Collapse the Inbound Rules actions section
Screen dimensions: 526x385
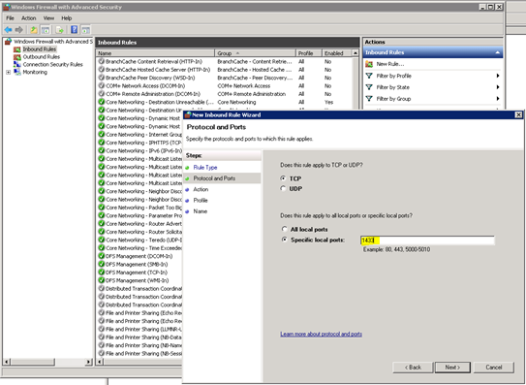498,52
